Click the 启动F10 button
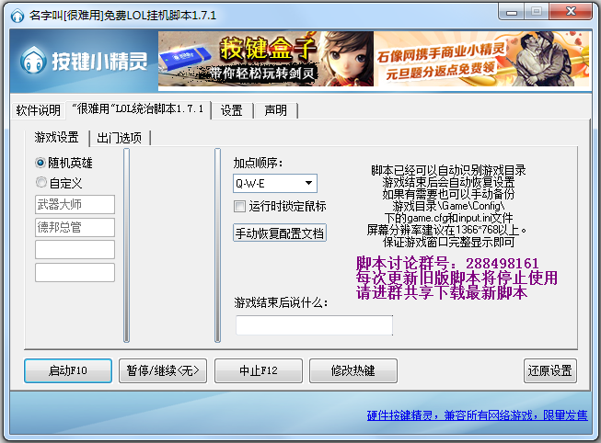This screenshot has height=443, width=601. [x=68, y=370]
